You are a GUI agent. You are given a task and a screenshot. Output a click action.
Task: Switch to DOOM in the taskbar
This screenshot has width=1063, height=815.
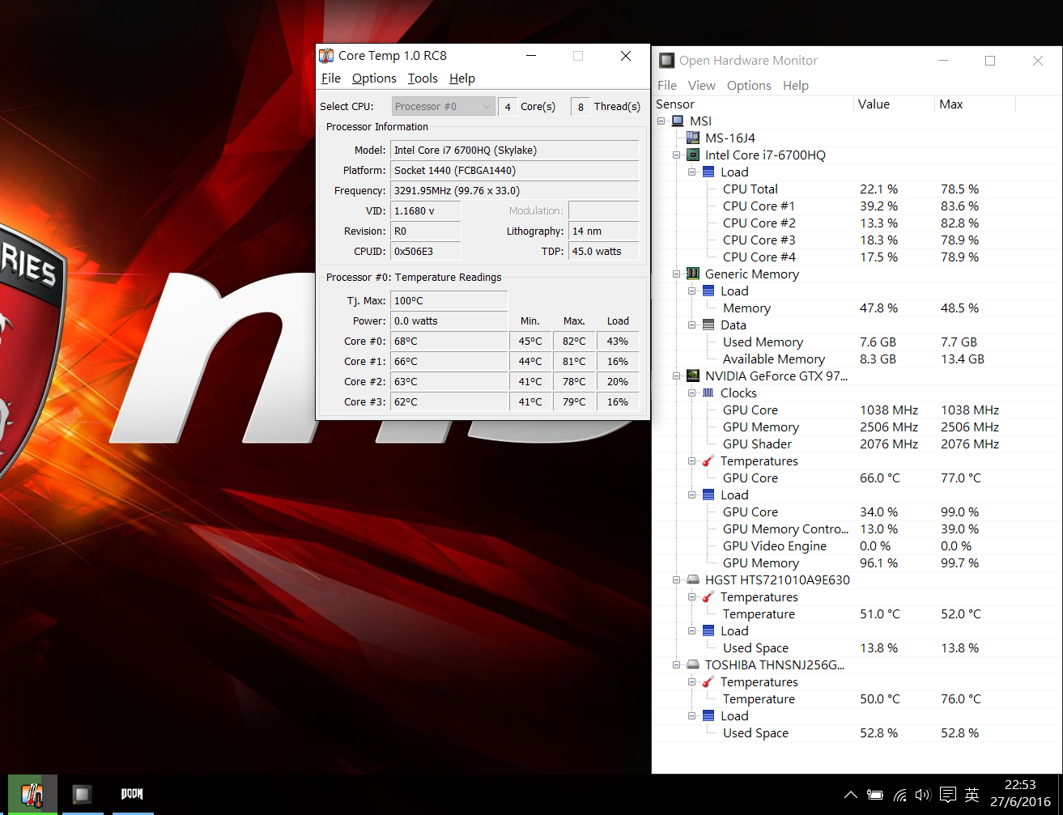coord(131,794)
